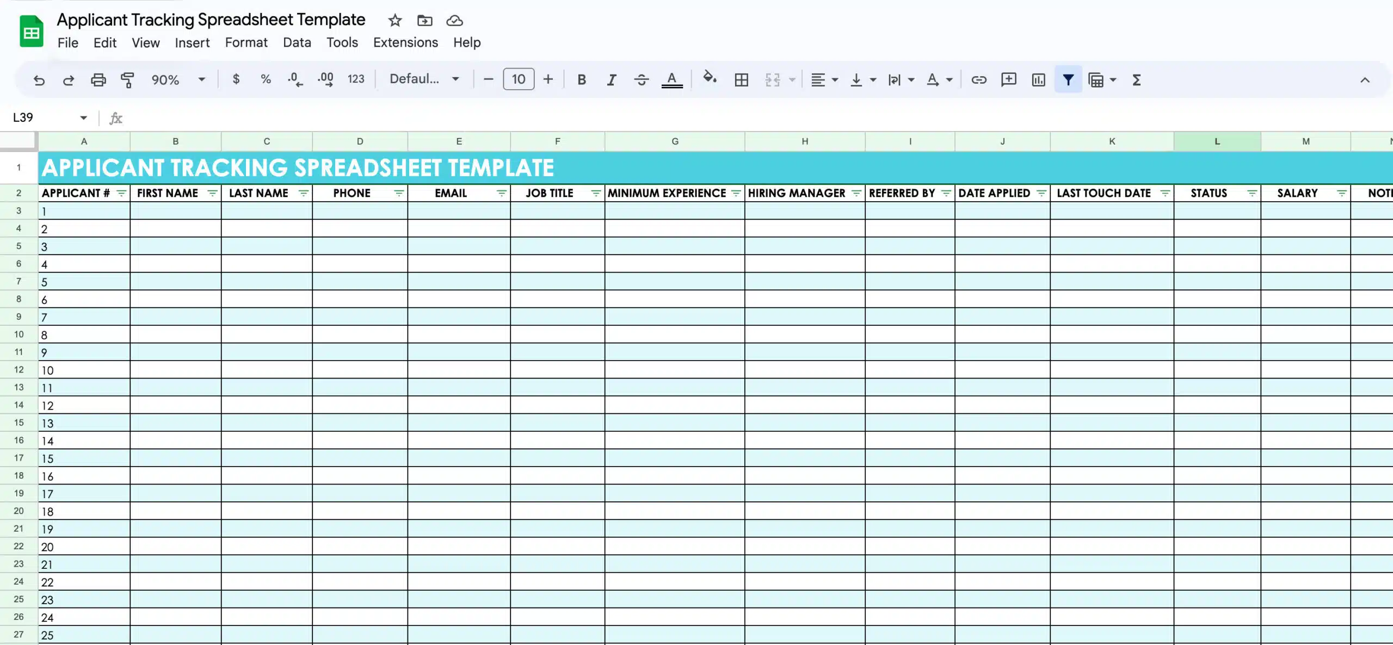Image resolution: width=1393 pixels, height=645 pixels.
Task: Open filter for HIRING MANAGER column
Action: [x=856, y=193]
